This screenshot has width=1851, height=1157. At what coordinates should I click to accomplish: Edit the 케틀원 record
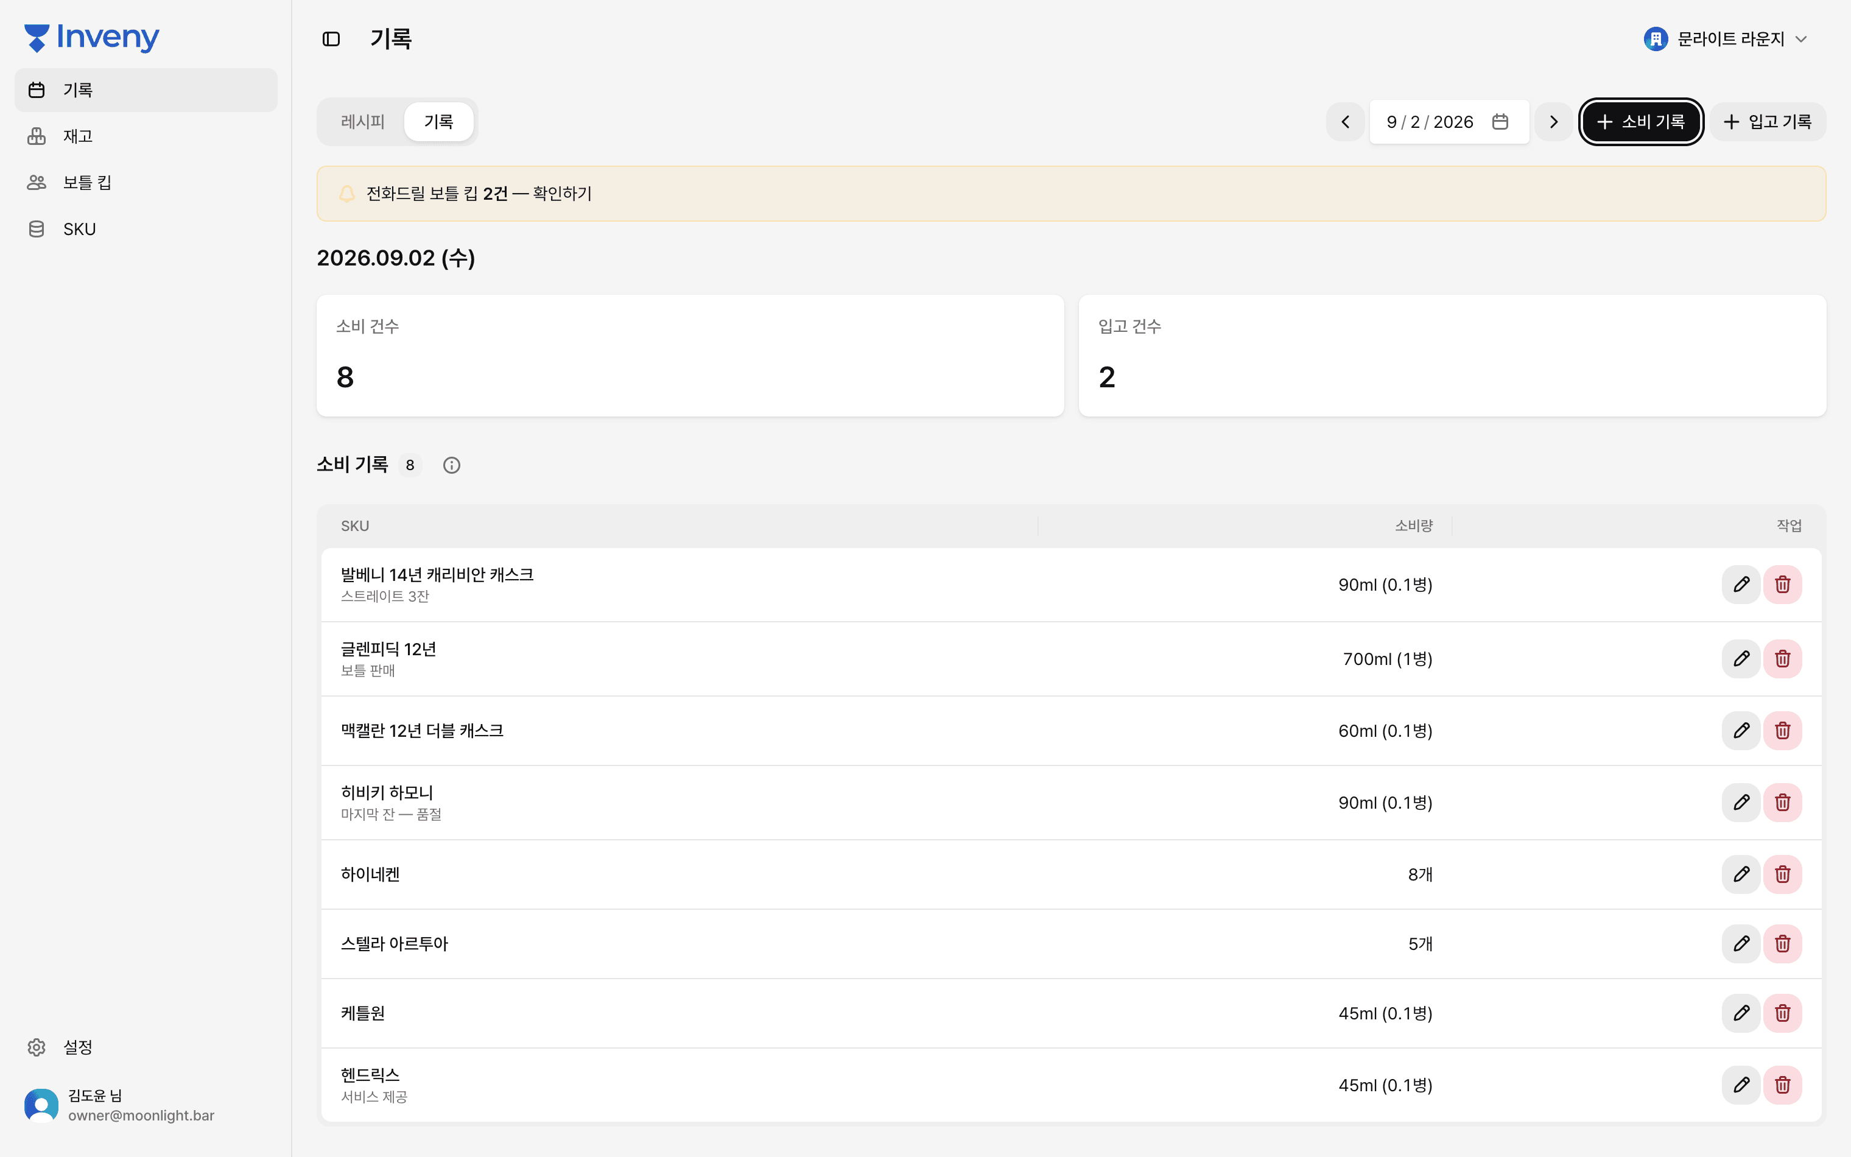tap(1741, 1013)
